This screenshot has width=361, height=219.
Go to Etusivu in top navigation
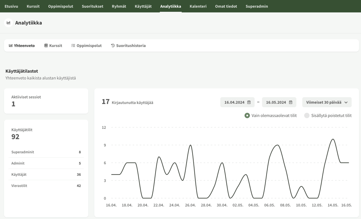coord(11,6)
